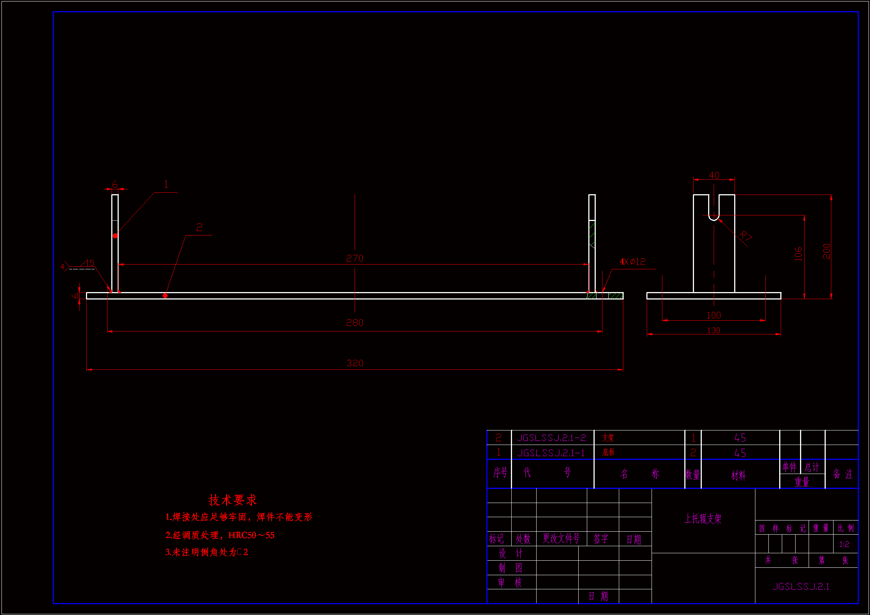
Task: Select part code JGSLSSJ.2.1-2 cell
Action: (551, 438)
